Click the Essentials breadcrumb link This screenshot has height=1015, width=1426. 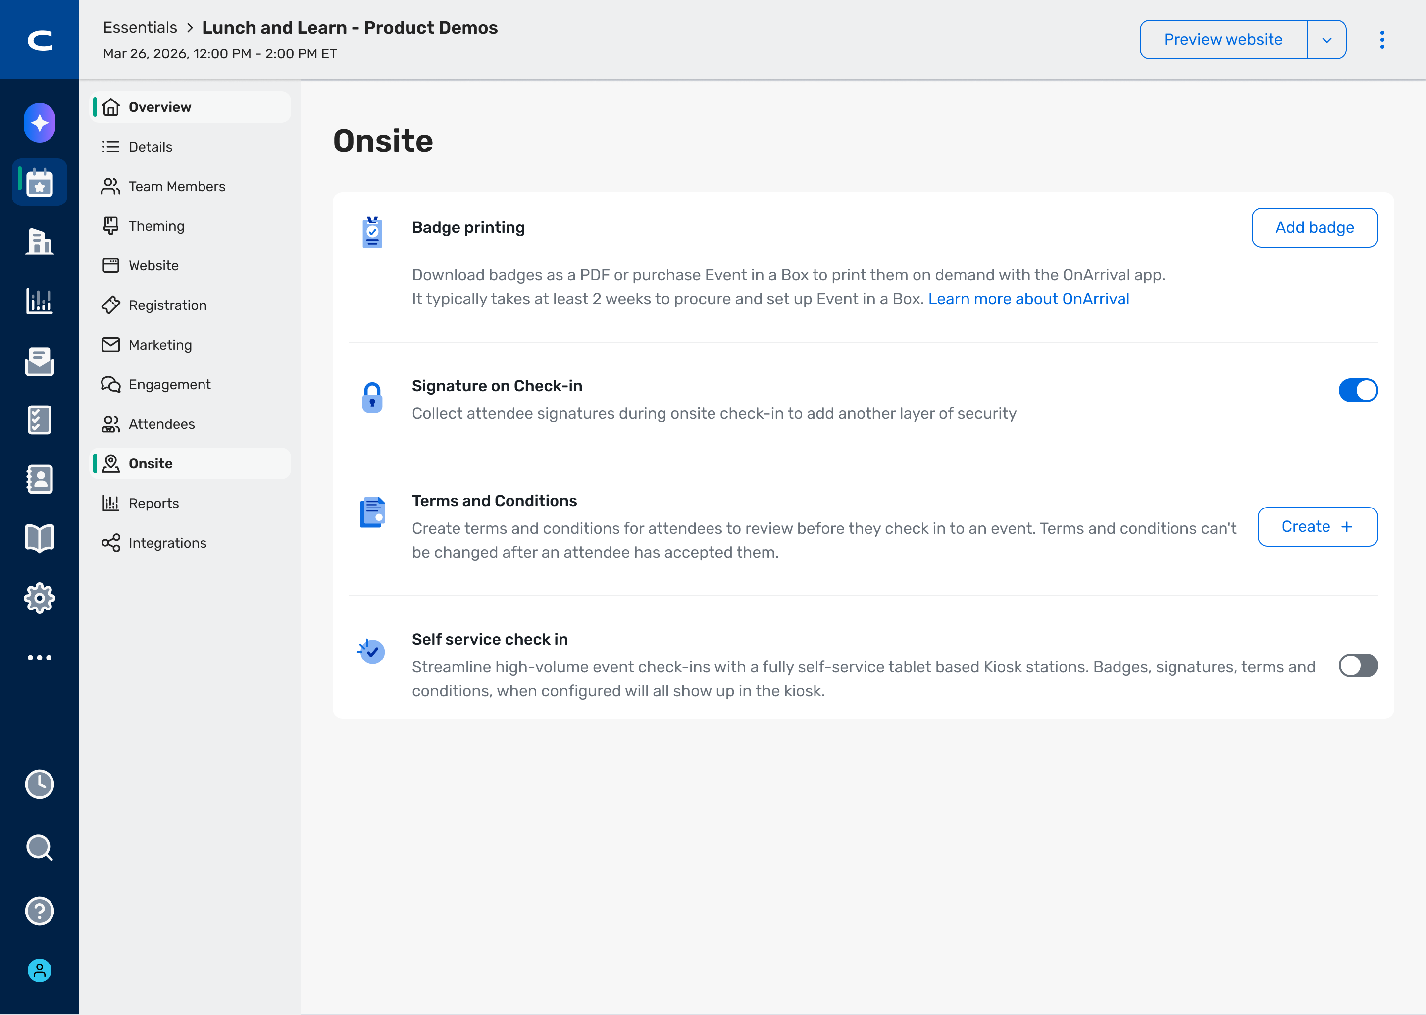tap(140, 28)
